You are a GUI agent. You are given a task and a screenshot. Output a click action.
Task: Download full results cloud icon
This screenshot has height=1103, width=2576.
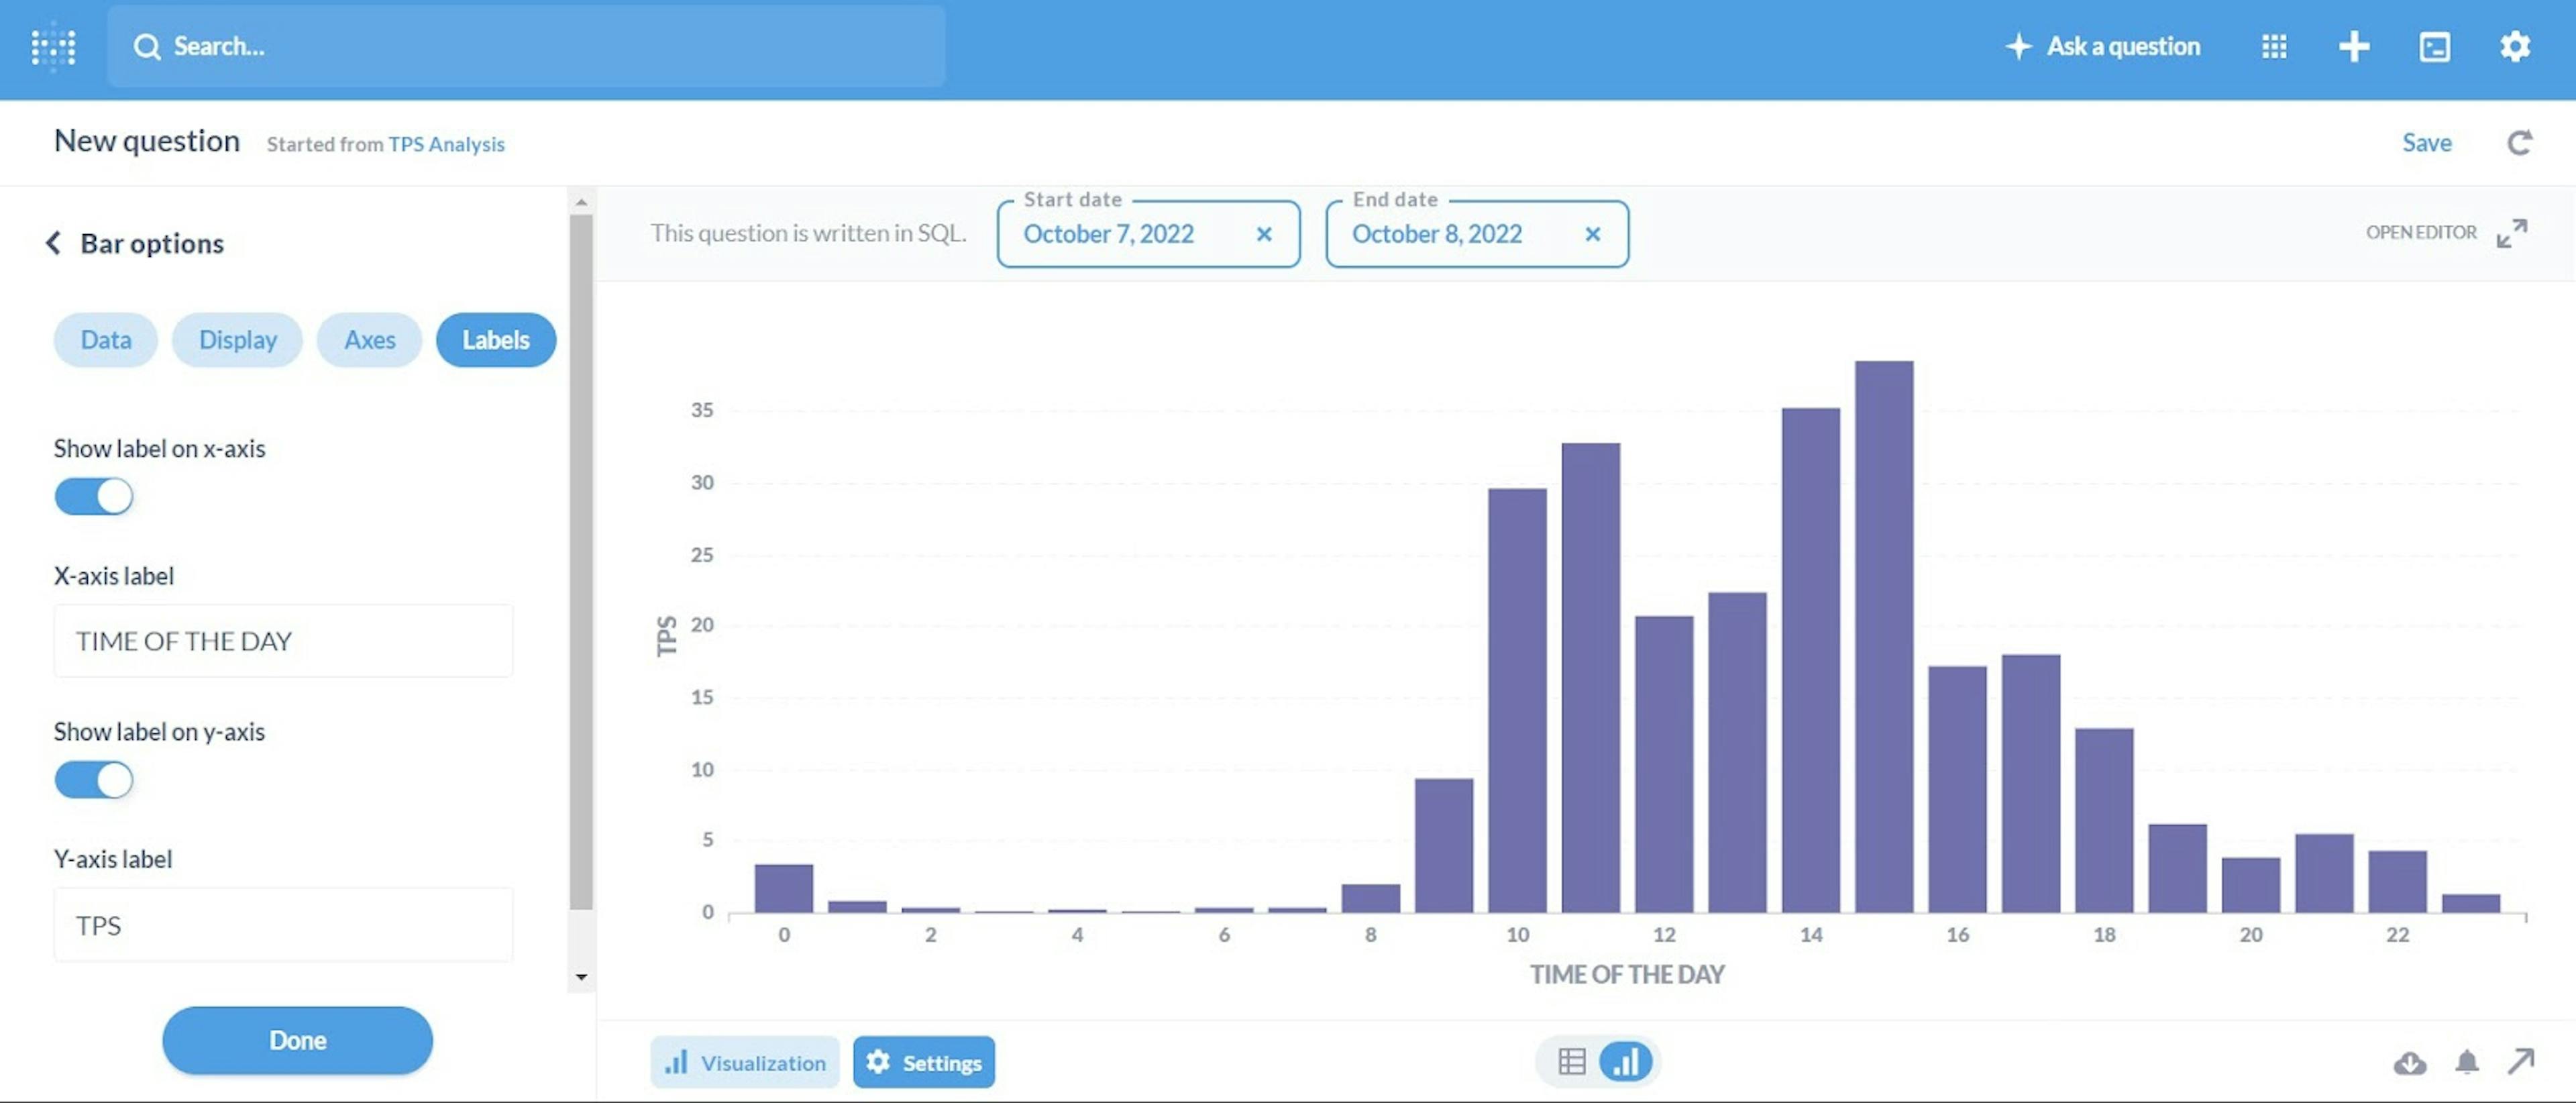pyautogui.click(x=2410, y=1062)
